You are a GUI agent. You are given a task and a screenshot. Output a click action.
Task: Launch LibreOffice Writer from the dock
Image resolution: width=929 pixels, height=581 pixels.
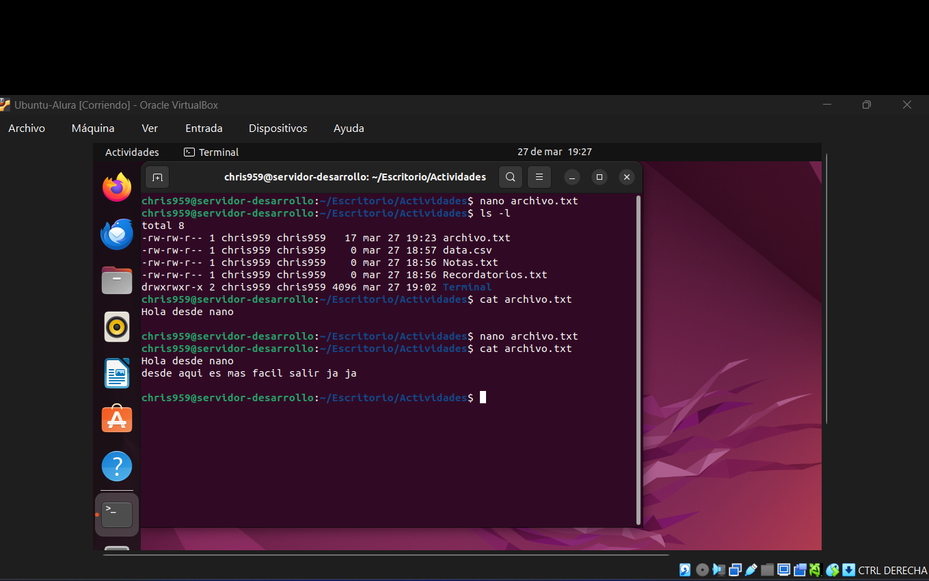click(x=116, y=373)
